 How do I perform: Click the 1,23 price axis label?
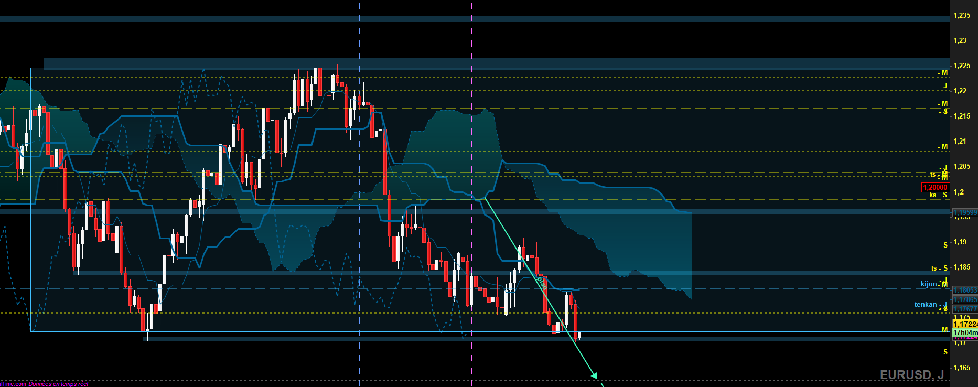pos(960,40)
